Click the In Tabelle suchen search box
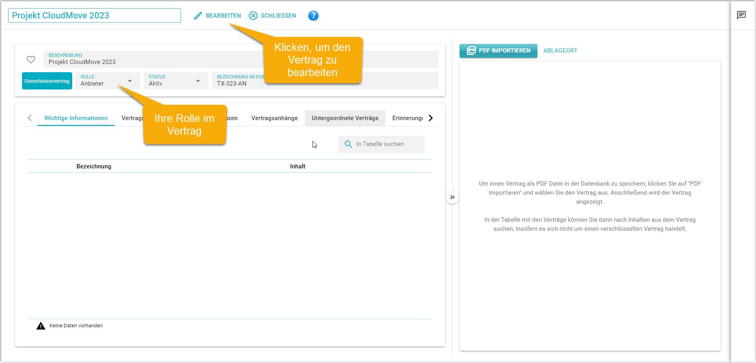Screen dimensions: 756x363 pyautogui.click(x=382, y=144)
